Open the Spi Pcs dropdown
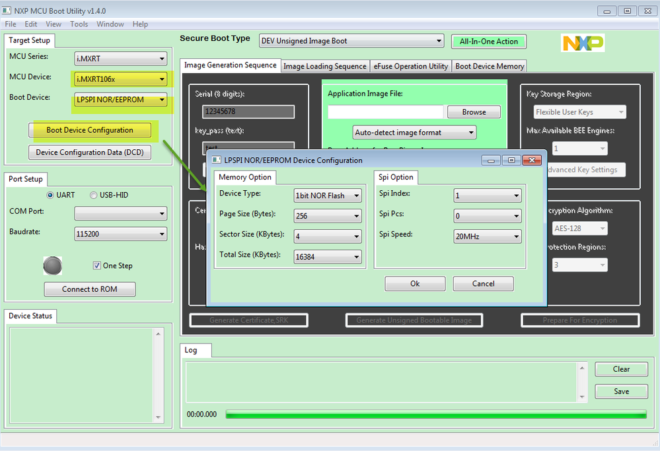Screen dimensions: 660x451 488,216
